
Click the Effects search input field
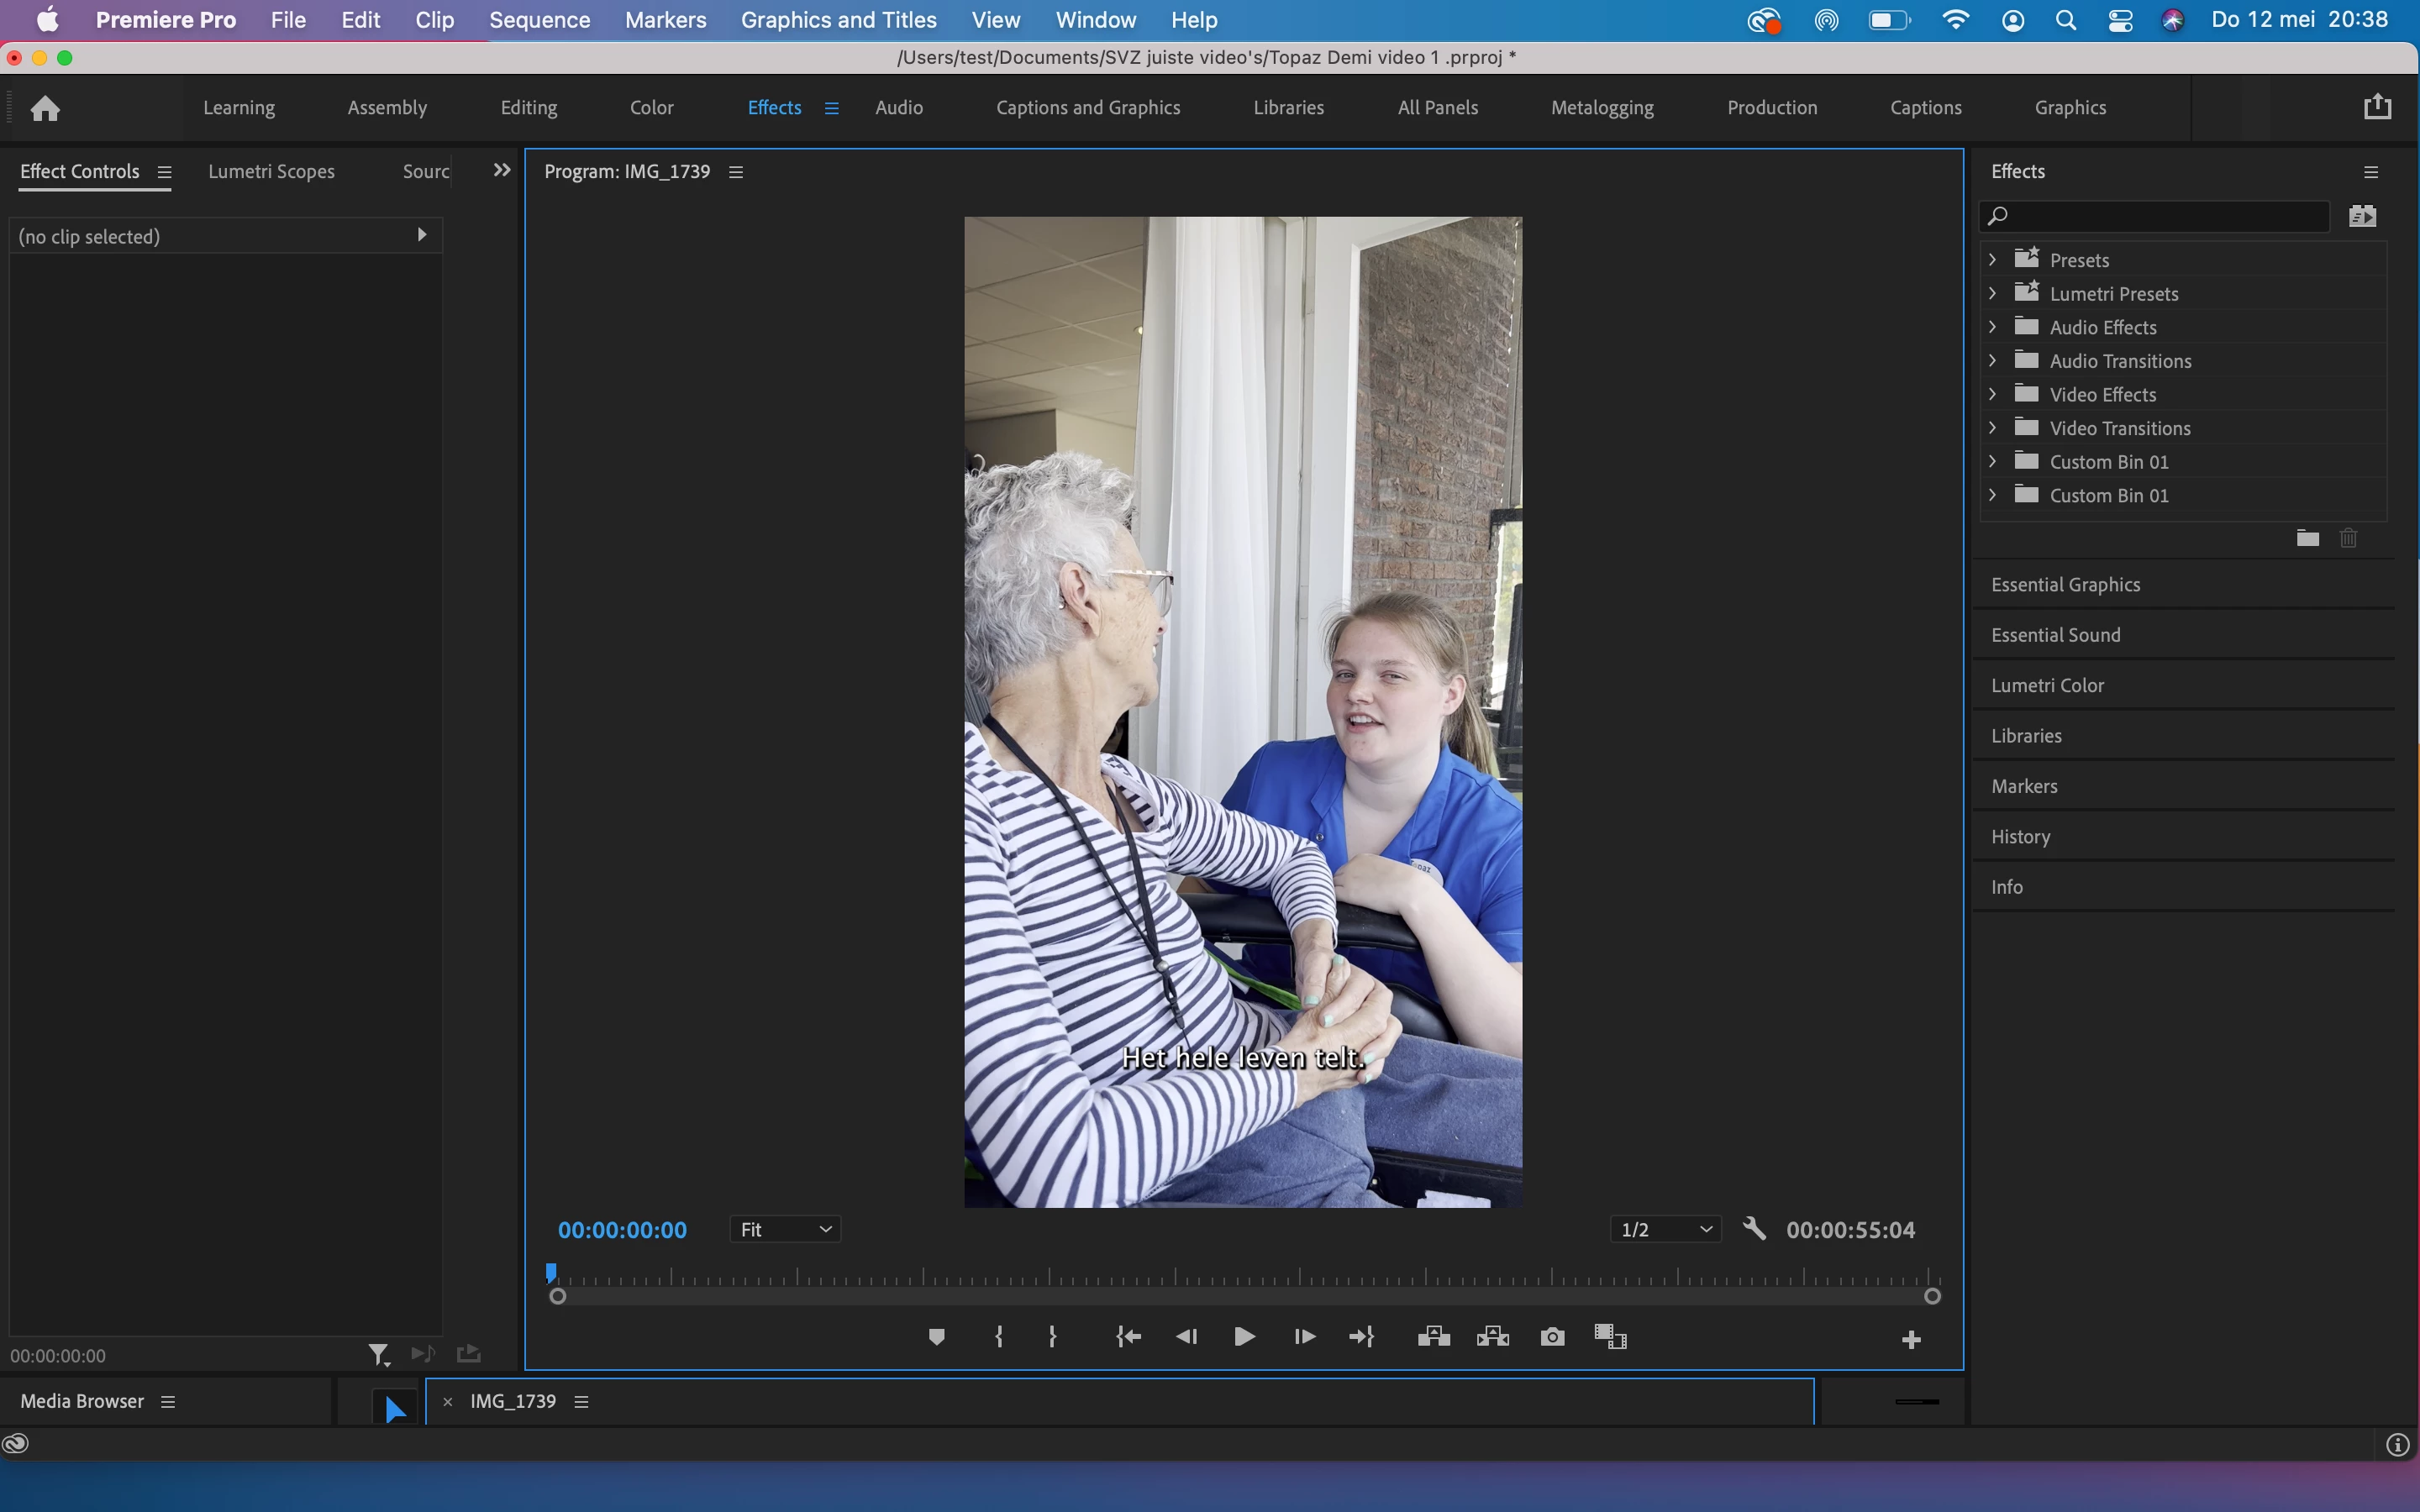click(2160, 216)
